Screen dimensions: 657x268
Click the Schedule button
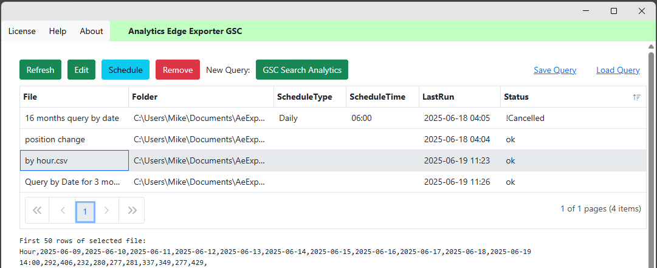click(125, 69)
